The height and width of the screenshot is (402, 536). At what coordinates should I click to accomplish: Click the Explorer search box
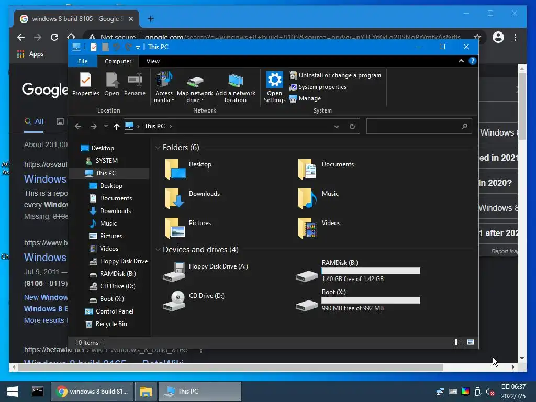419,126
